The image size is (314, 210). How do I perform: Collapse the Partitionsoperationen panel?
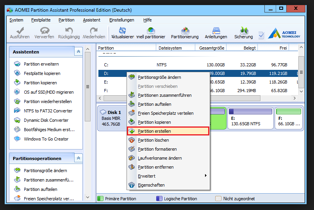[x=78, y=158]
